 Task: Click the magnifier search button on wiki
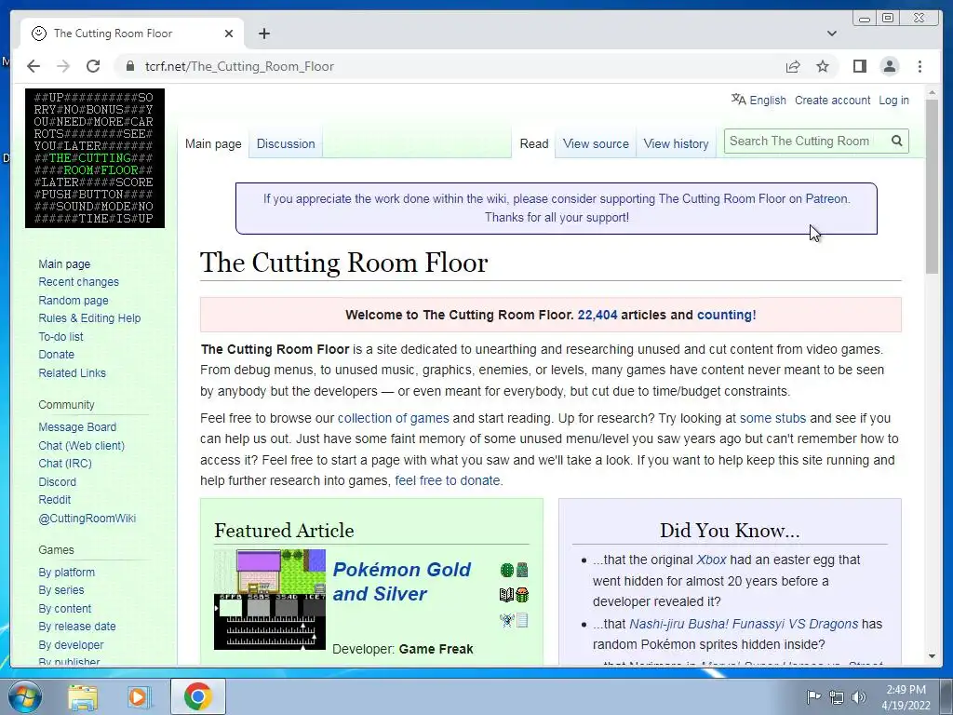tap(896, 142)
